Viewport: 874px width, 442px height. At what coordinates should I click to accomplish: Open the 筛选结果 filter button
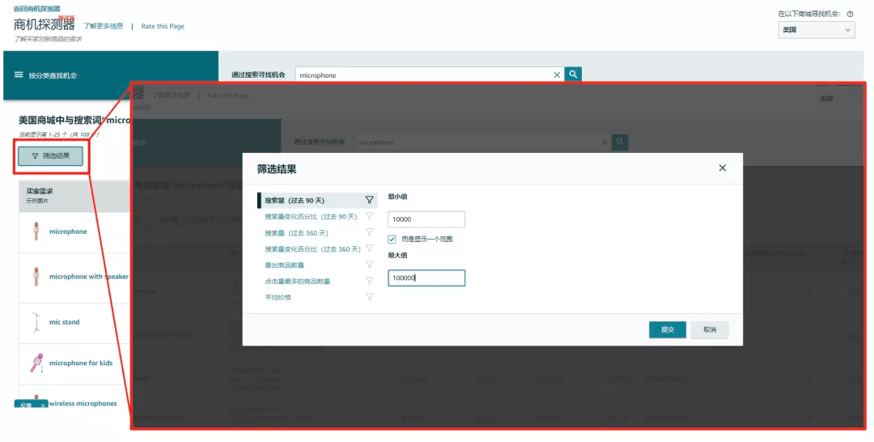50,156
